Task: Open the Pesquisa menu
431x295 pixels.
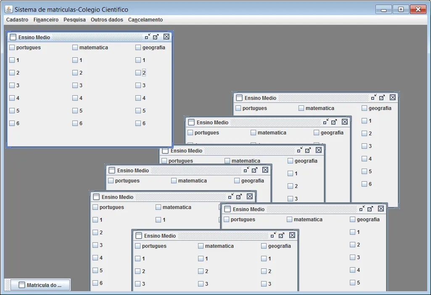Action: click(x=74, y=19)
